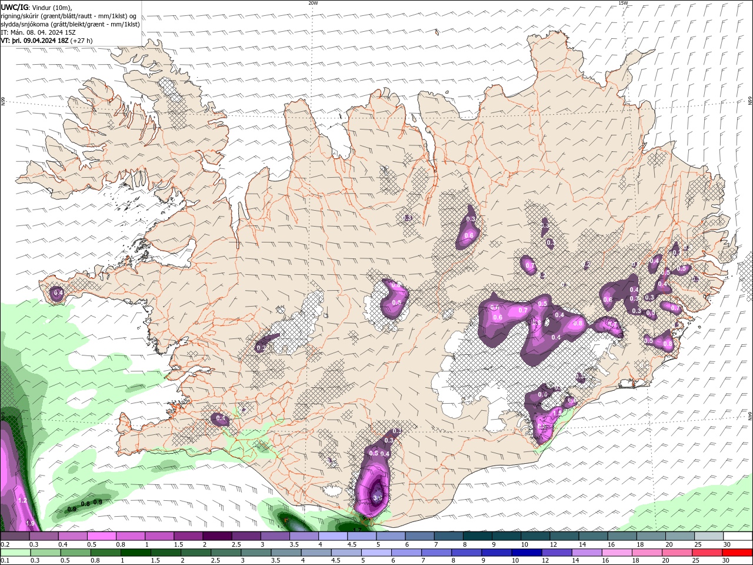The height and width of the screenshot is (565, 753).
Task: Click the 'VT: þri. 09.04.2024 18Z' valid time
Action: click(35, 41)
